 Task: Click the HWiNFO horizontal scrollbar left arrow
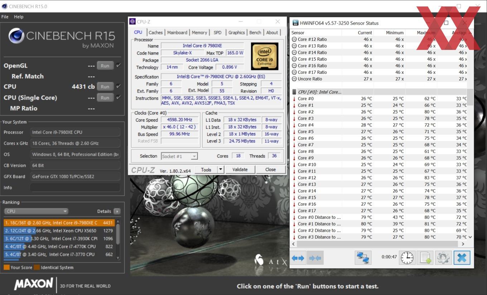[294, 244]
